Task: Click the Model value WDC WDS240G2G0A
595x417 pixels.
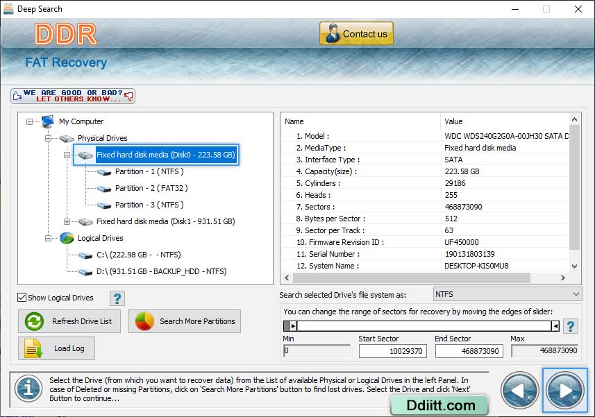Action: [x=506, y=136]
